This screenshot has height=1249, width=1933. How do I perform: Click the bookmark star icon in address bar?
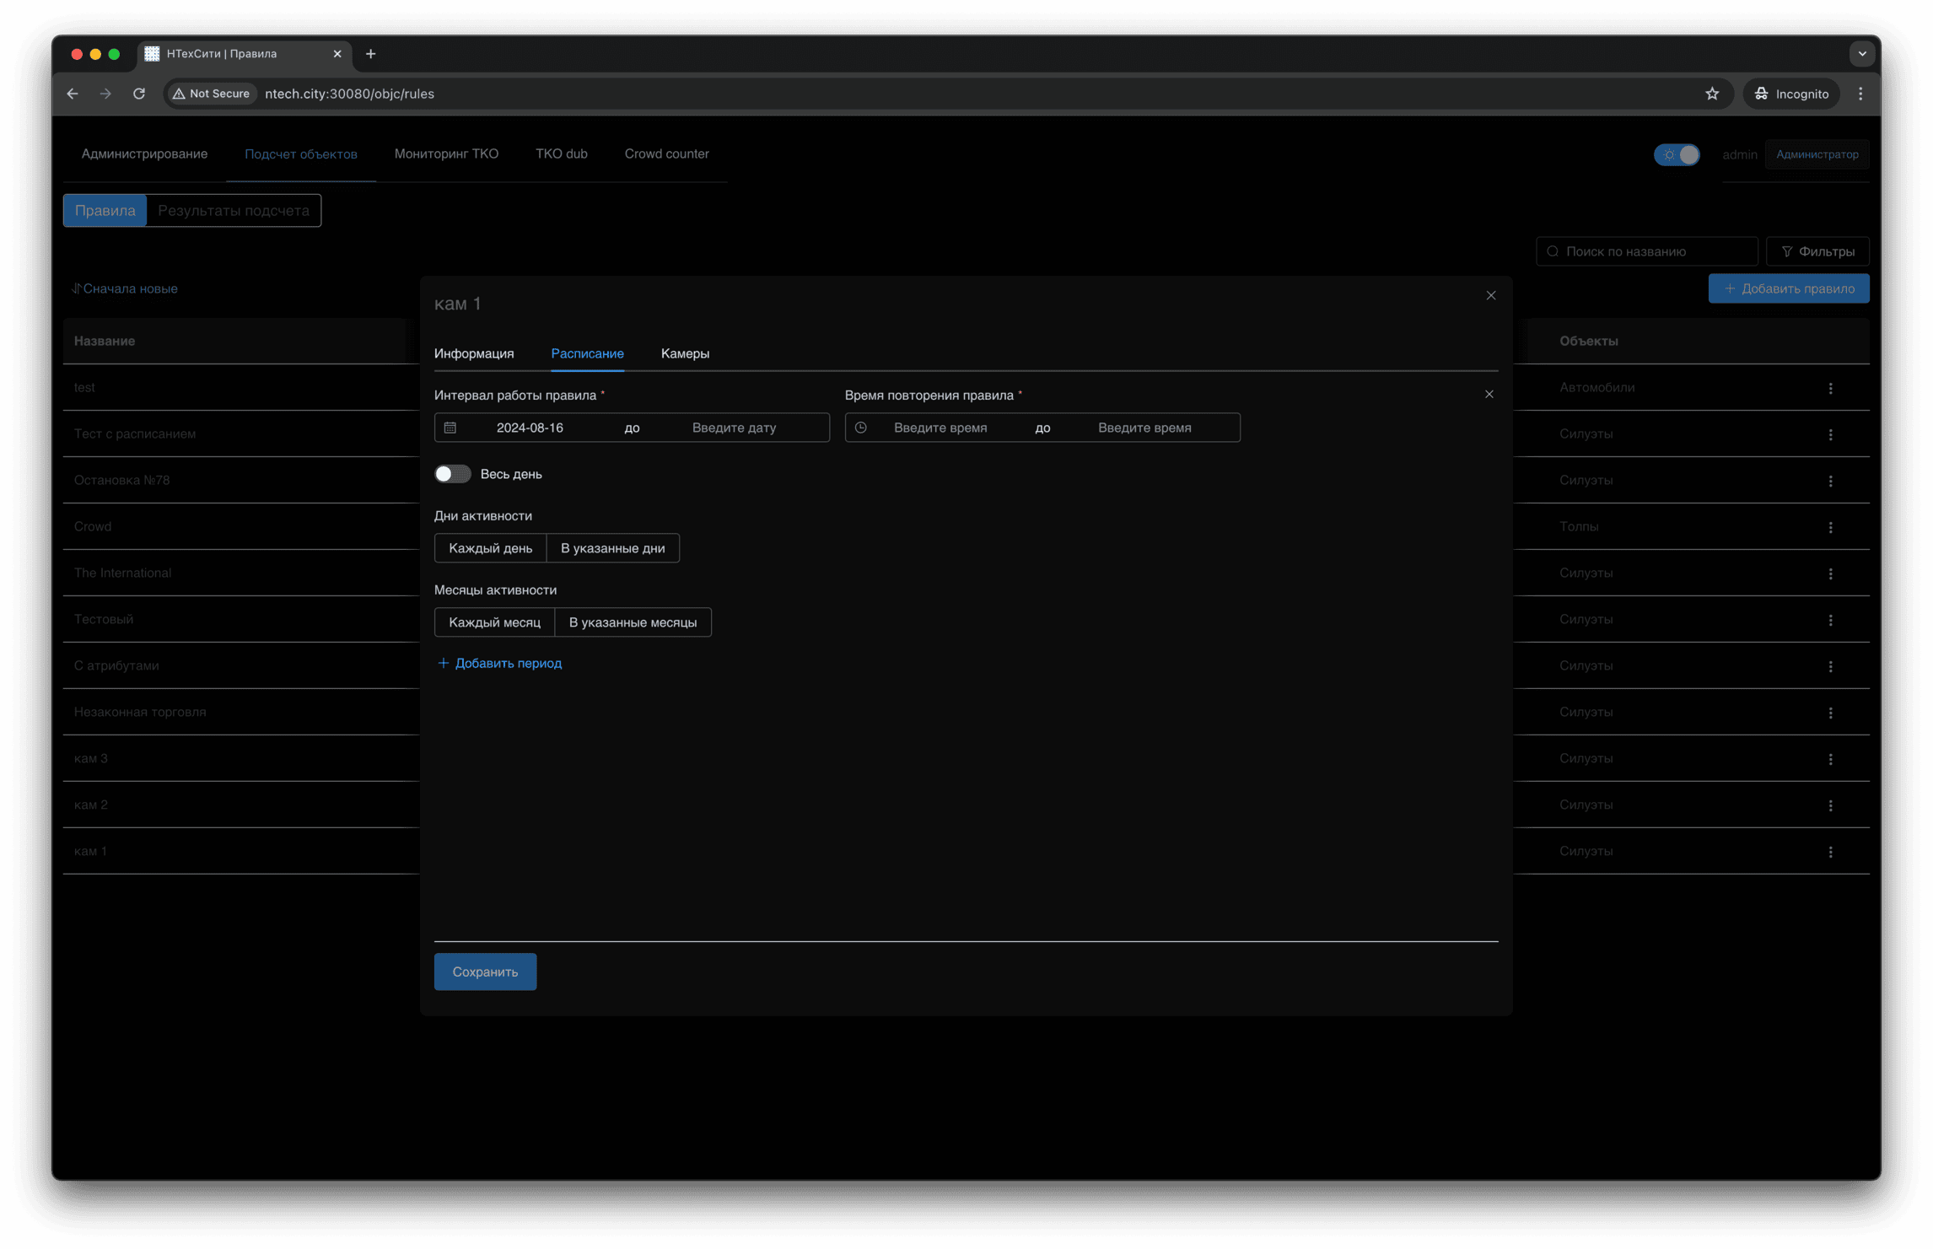click(x=1711, y=94)
